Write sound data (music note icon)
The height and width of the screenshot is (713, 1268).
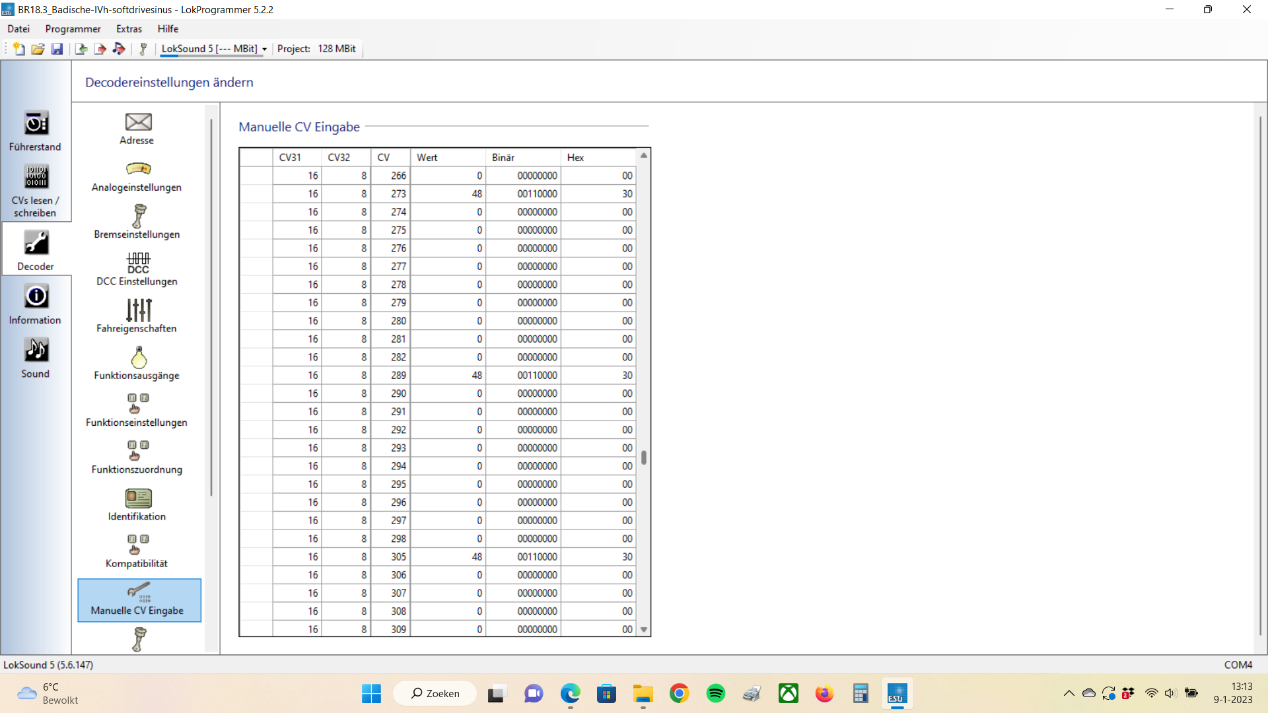[119, 49]
